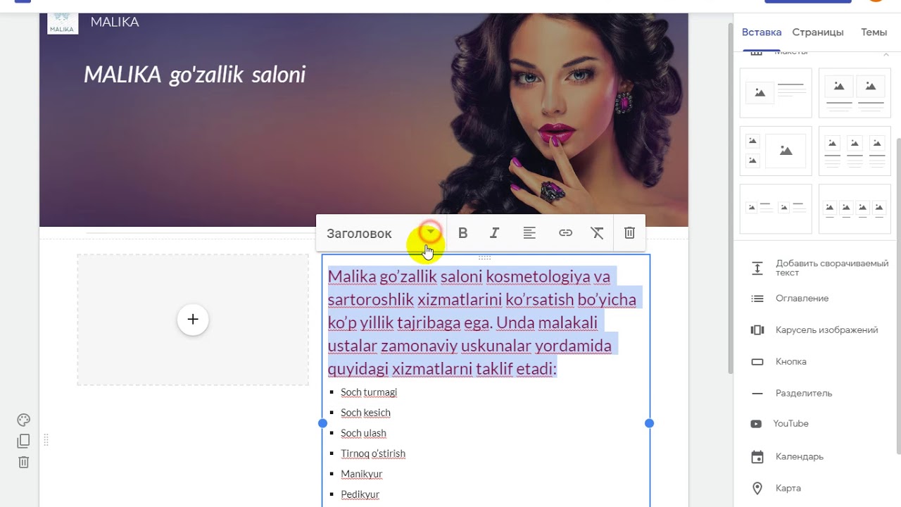Choose layout with three image columns
The height and width of the screenshot is (507, 901).
pos(855,151)
